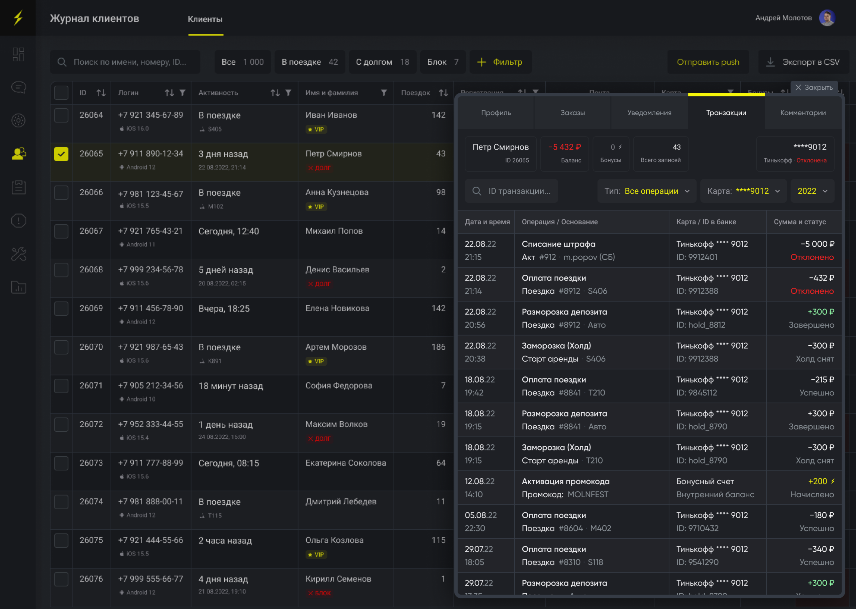This screenshot has height=609, width=856.
Task: Open the reports folder chart sidebar icon
Action: 18,287
